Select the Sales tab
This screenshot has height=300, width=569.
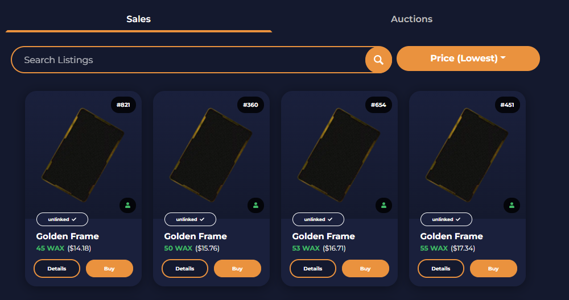(x=139, y=19)
